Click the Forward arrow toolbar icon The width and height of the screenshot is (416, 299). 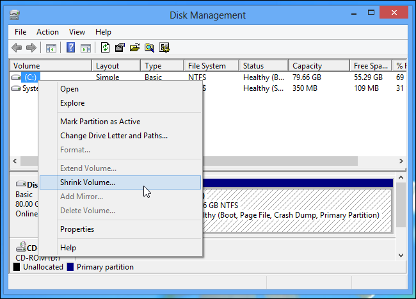click(31, 47)
